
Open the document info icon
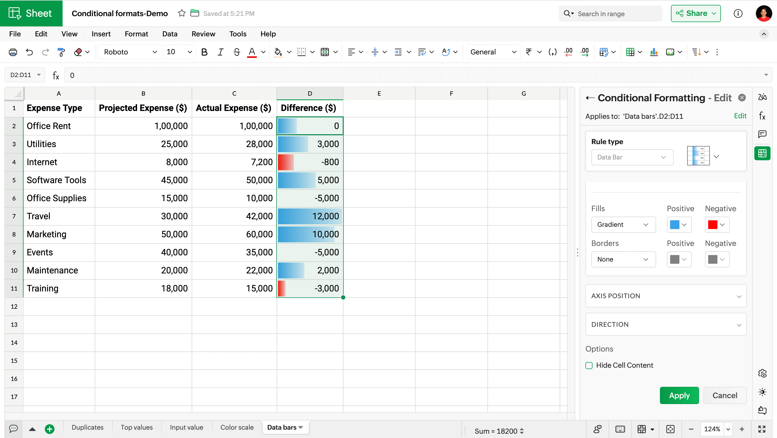click(x=738, y=13)
